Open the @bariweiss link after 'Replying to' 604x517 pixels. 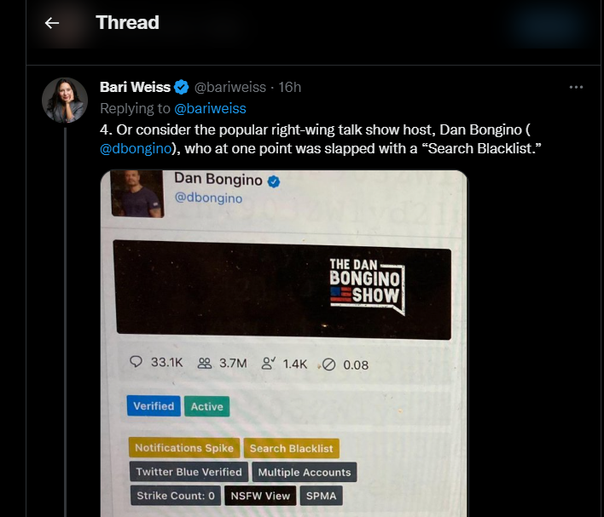tap(210, 108)
